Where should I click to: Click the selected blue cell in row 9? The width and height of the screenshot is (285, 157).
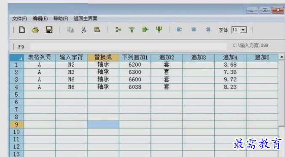click(103, 125)
